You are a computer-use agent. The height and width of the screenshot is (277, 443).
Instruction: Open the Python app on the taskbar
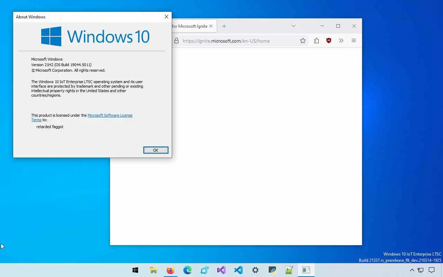click(x=272, y=270)
